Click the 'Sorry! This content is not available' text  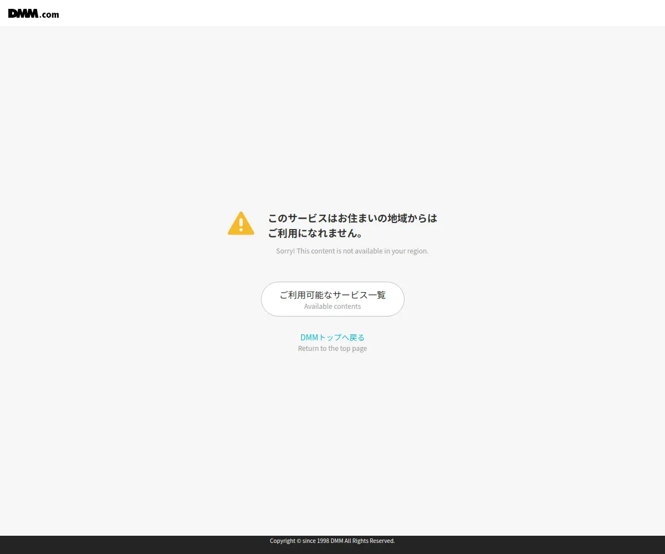coord(352,251)
